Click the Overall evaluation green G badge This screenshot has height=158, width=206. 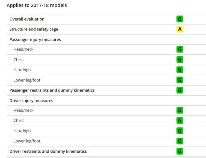180,19
